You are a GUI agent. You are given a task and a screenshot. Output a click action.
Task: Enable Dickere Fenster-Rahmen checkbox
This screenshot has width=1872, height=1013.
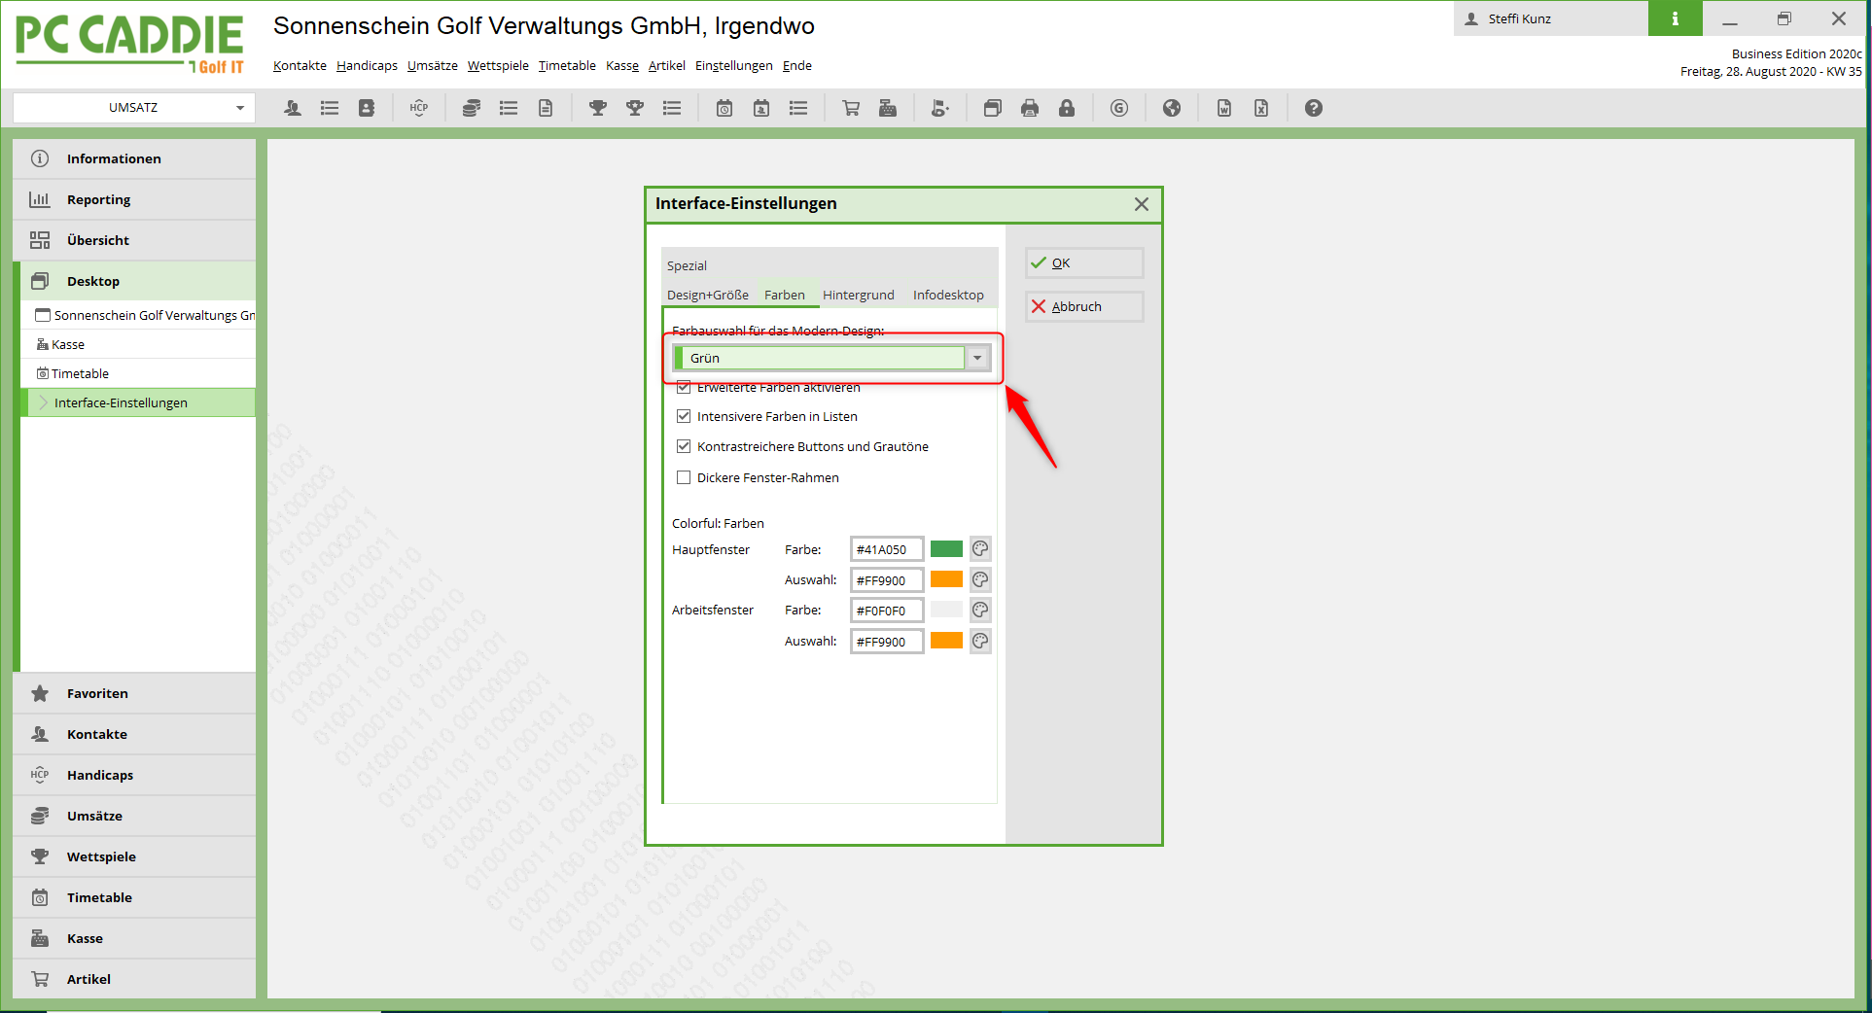tap(684, 477)
